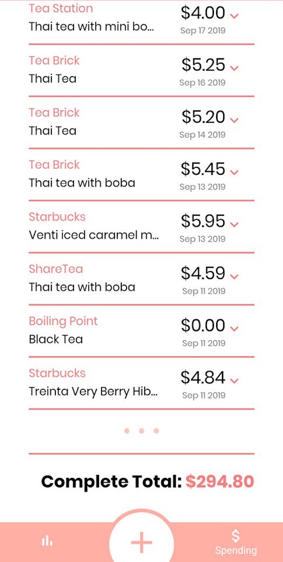Tap the Tea Station store name

(61, 9)
